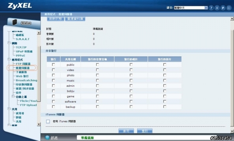
Task: Open 印表機伺服器 (Print Server) in the sidebar
Action: pos(24,85)
